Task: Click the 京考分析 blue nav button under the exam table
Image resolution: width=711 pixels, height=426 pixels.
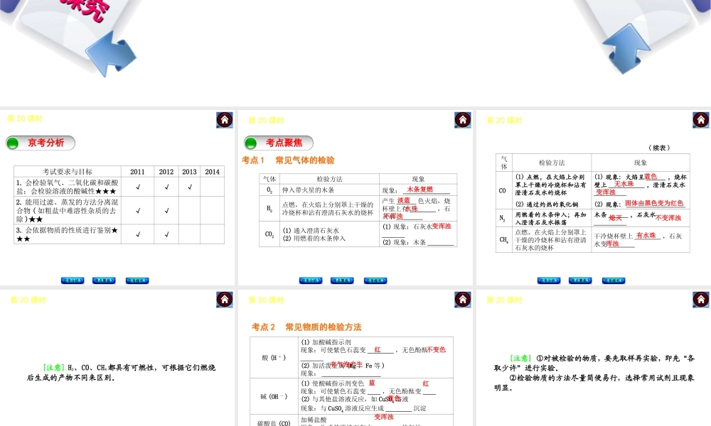Action: 73,280
